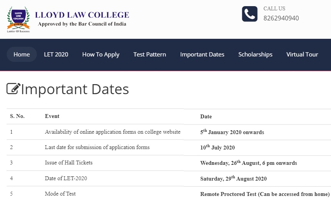Click the CALL US label
The width and height of the screenshot is (331, 209).
274,8
